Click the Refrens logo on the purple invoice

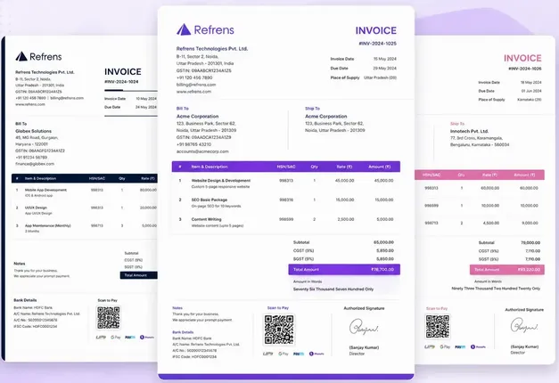tap(205, 29)
